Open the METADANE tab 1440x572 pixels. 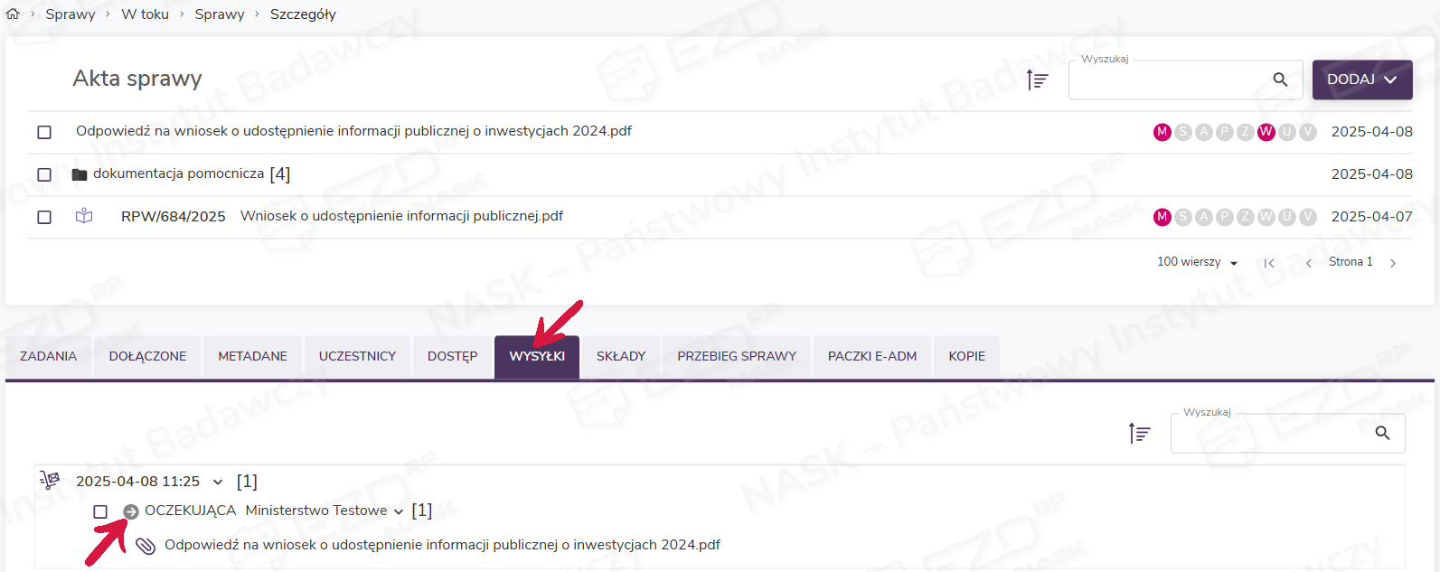point(252,356)
